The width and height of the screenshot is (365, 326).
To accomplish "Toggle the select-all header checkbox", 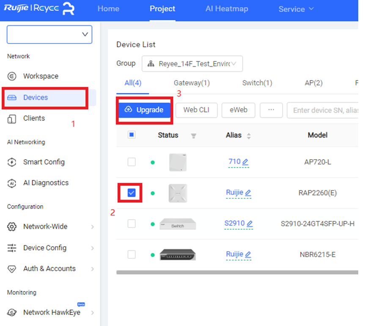I will pyautogui.click(x=132, y=135).
